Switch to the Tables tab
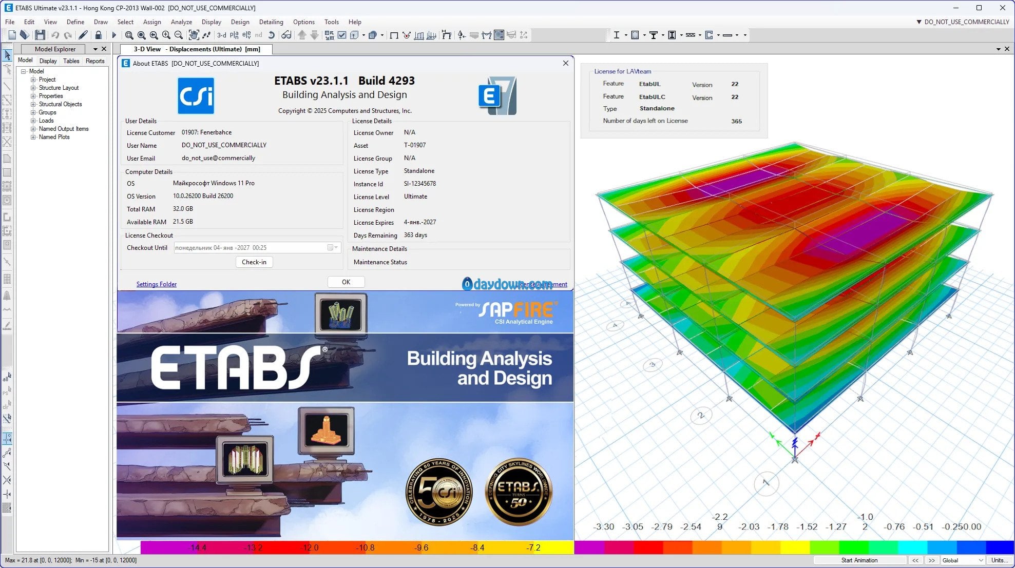 [71, 61]
